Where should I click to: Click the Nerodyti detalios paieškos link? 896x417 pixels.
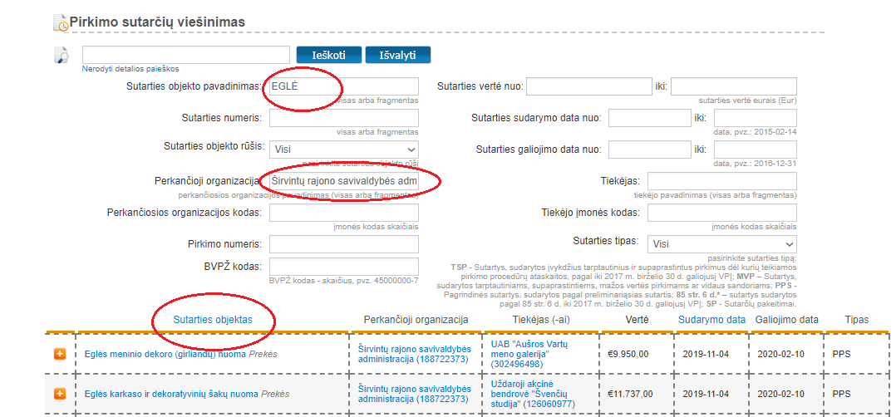130,69
